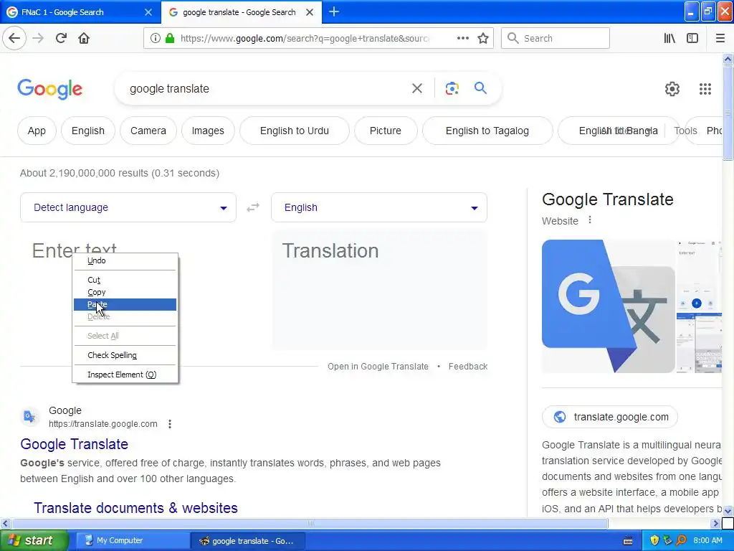Open page actions three-dot menu in address bar
This screenshot has width=734, height=551.
point(463,38)
